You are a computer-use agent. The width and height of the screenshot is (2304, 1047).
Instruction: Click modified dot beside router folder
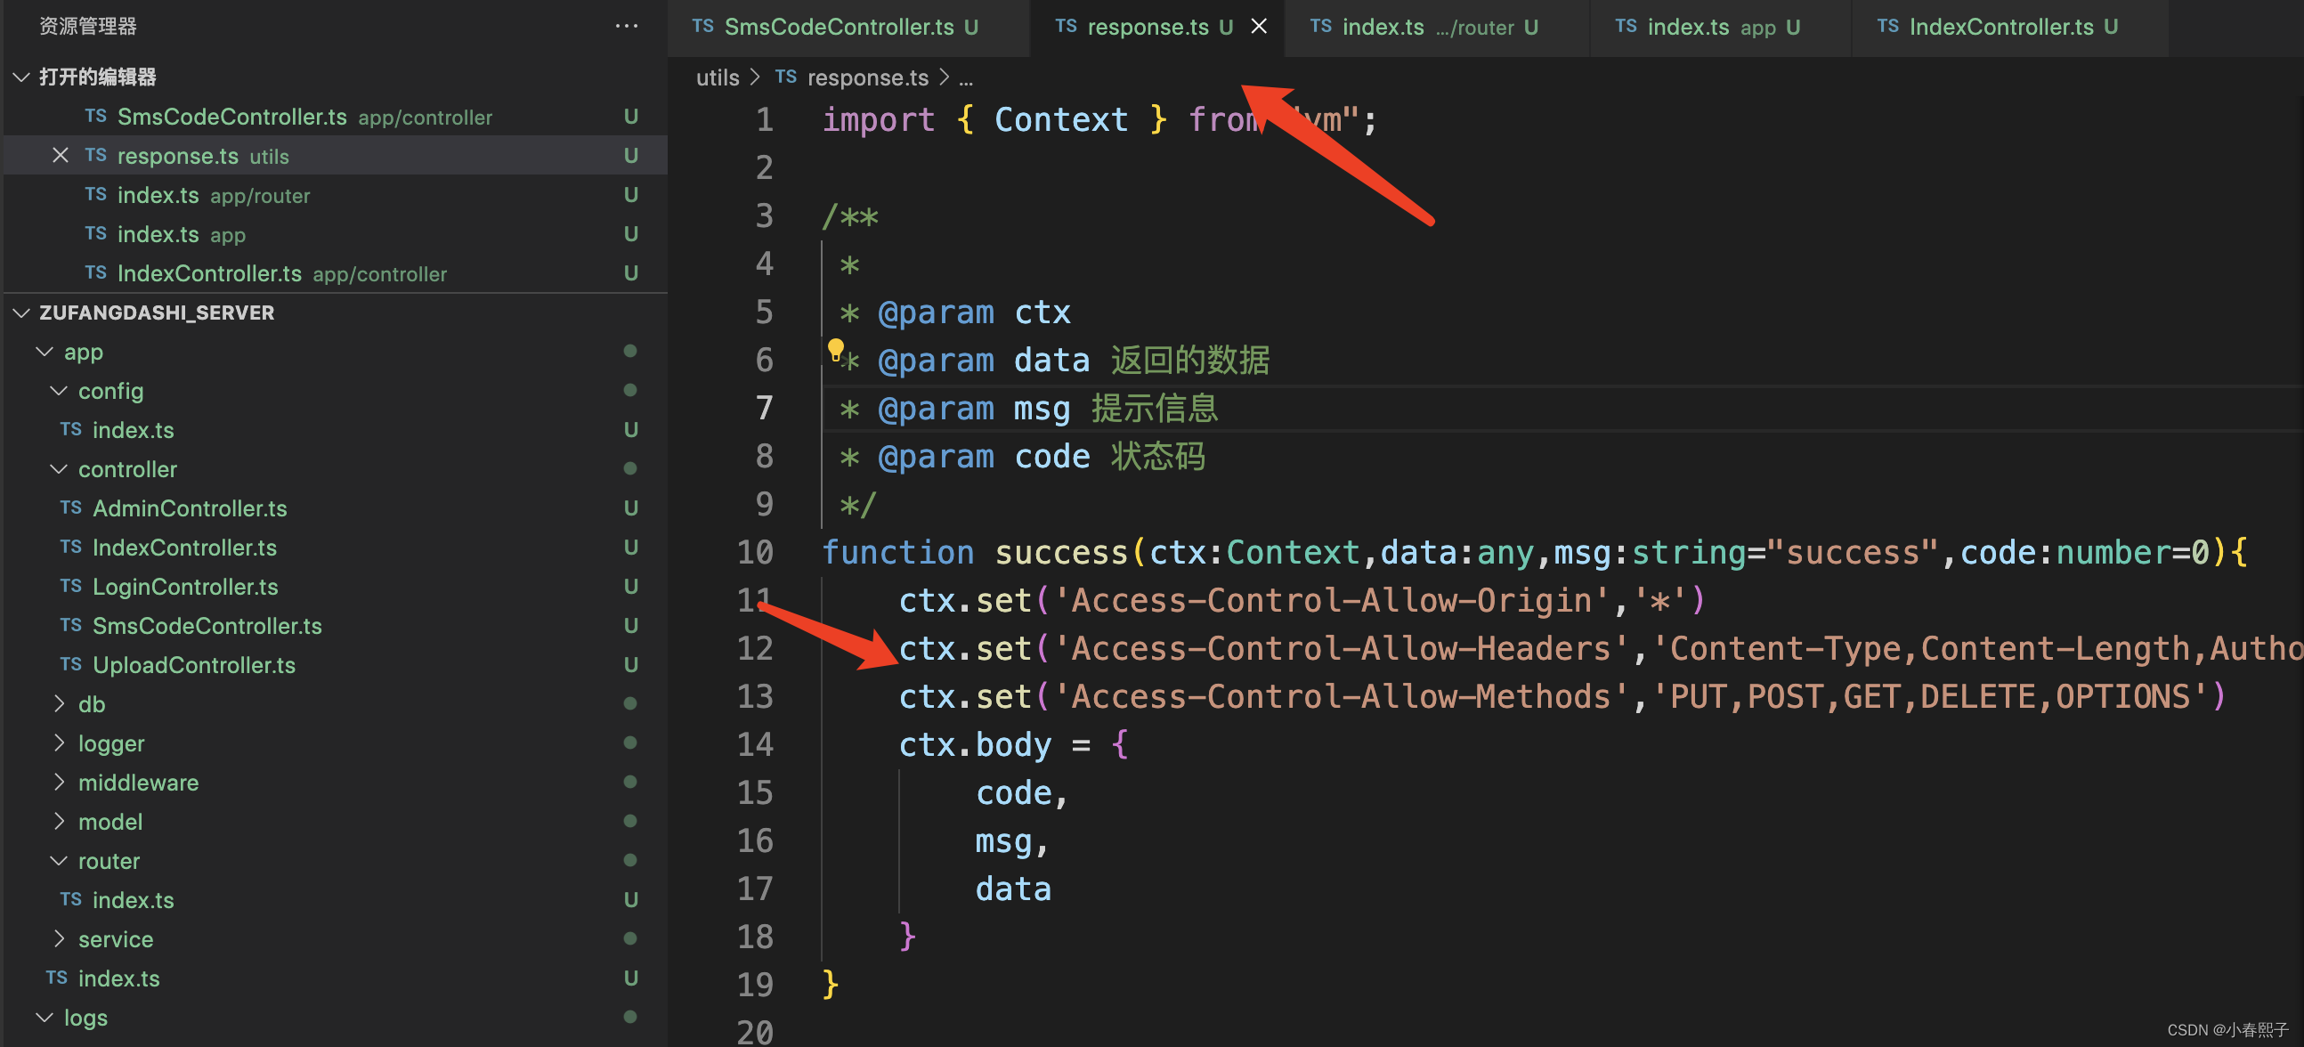pyautogui.click(x=630, y=860)
